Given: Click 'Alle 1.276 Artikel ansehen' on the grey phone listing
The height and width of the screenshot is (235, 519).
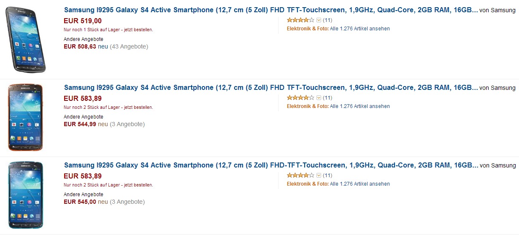Looking at the screenshot, I should pos(360,29).
